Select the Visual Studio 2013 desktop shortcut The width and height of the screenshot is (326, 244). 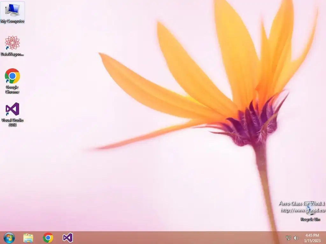point(12,114)
